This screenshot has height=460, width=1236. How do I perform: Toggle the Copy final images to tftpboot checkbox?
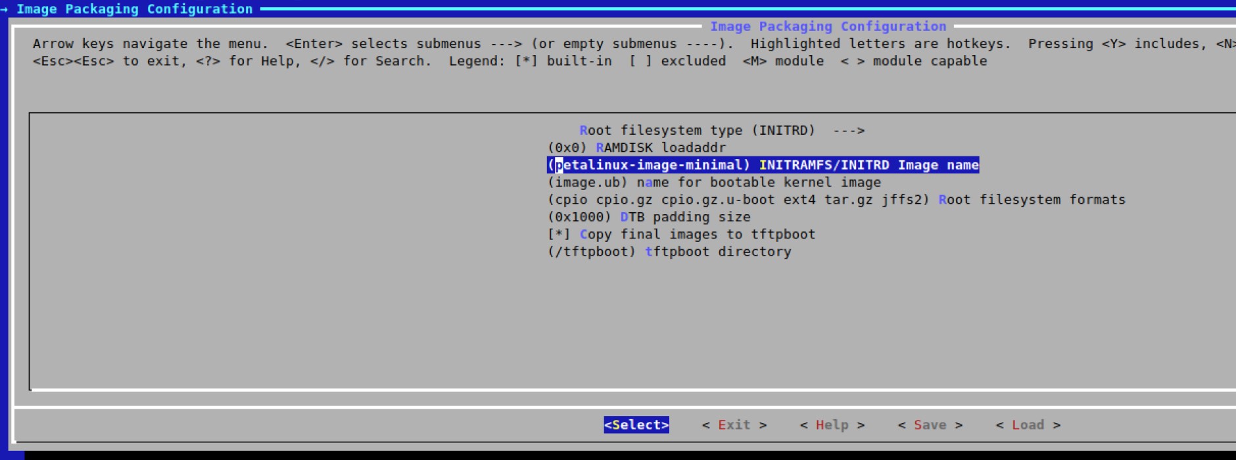559,235
